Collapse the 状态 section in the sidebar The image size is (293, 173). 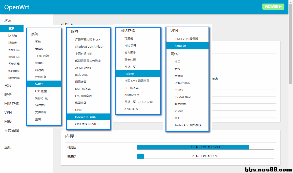point(8,21)
